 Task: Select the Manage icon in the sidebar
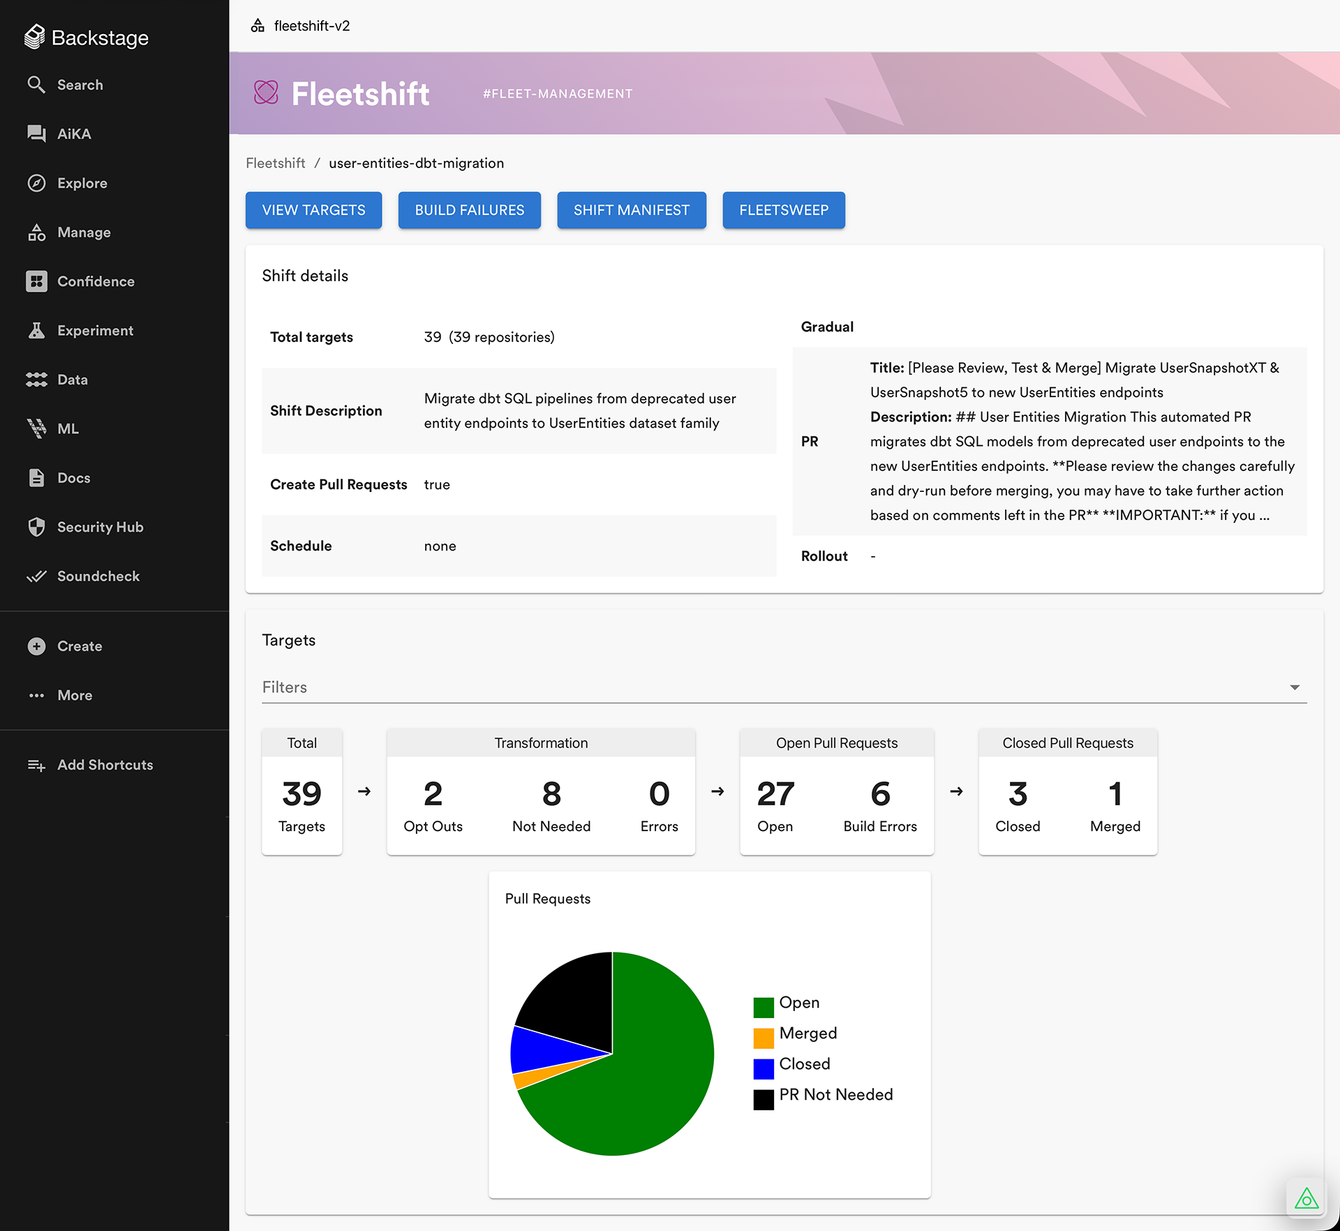click(x=37, y=232)
